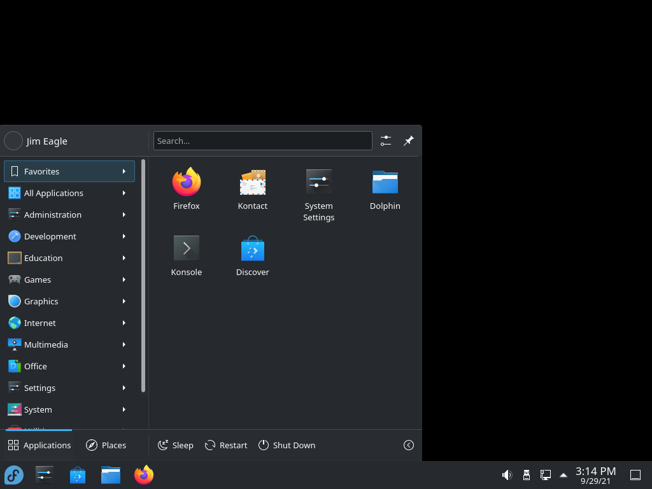Click the arrow beside Graphics
The height and width of the screenshot is (489, 652).
pyautogui.click(x=124, y=301)
